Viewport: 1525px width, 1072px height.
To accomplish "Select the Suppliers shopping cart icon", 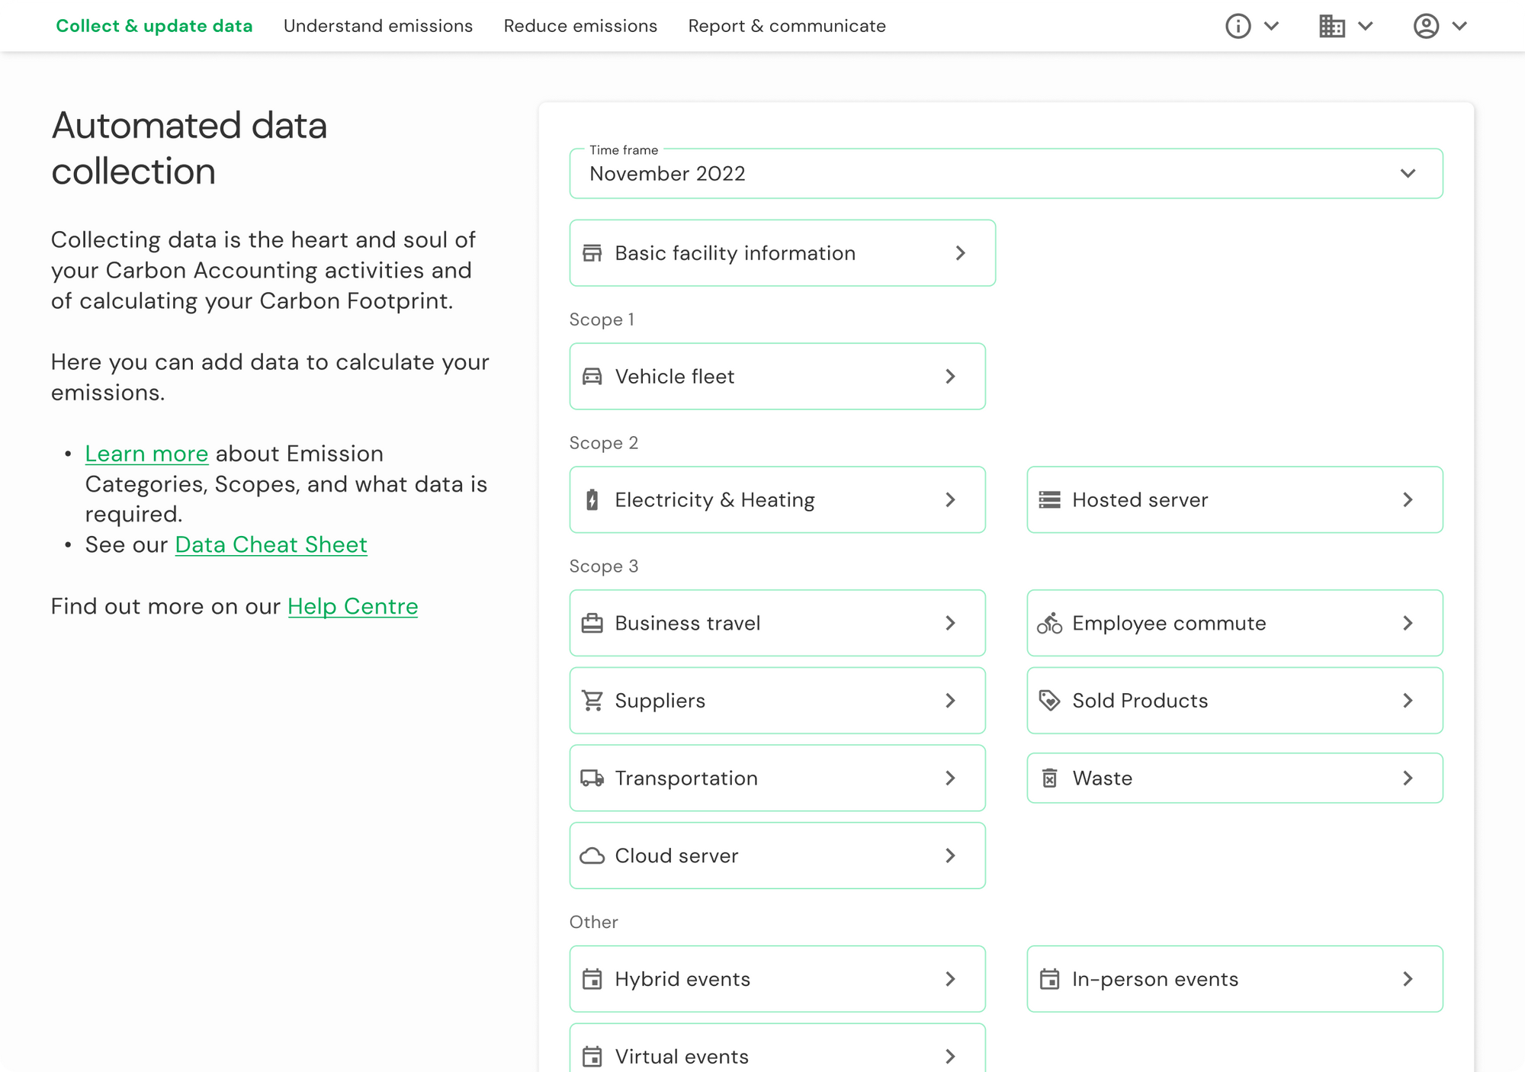I will click(594, 700).
